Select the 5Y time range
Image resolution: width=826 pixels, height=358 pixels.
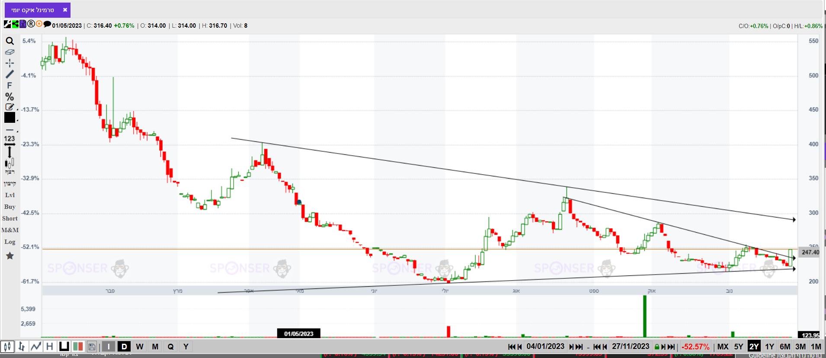[739, 346]
